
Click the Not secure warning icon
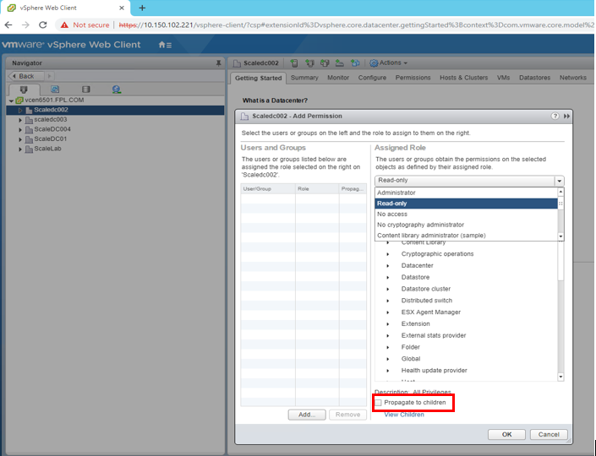coord(64,25)
